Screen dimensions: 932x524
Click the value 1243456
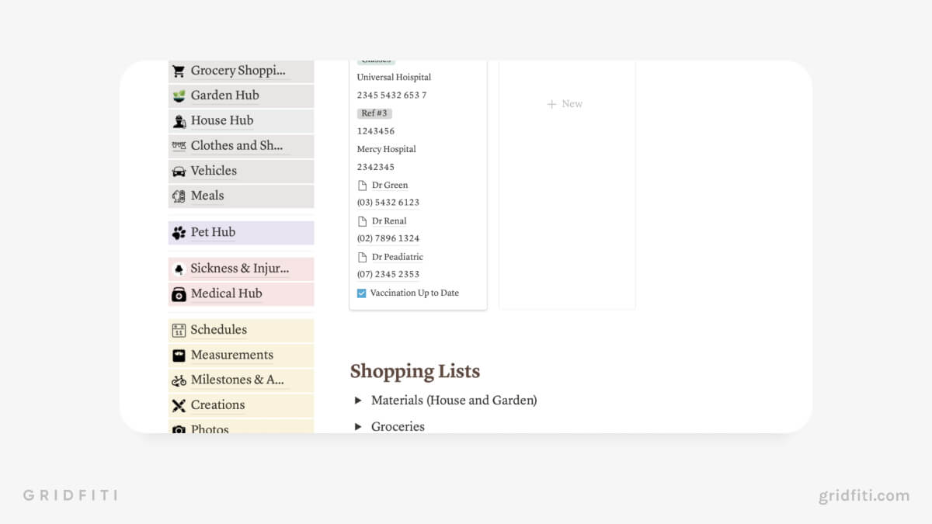point(376,131)
